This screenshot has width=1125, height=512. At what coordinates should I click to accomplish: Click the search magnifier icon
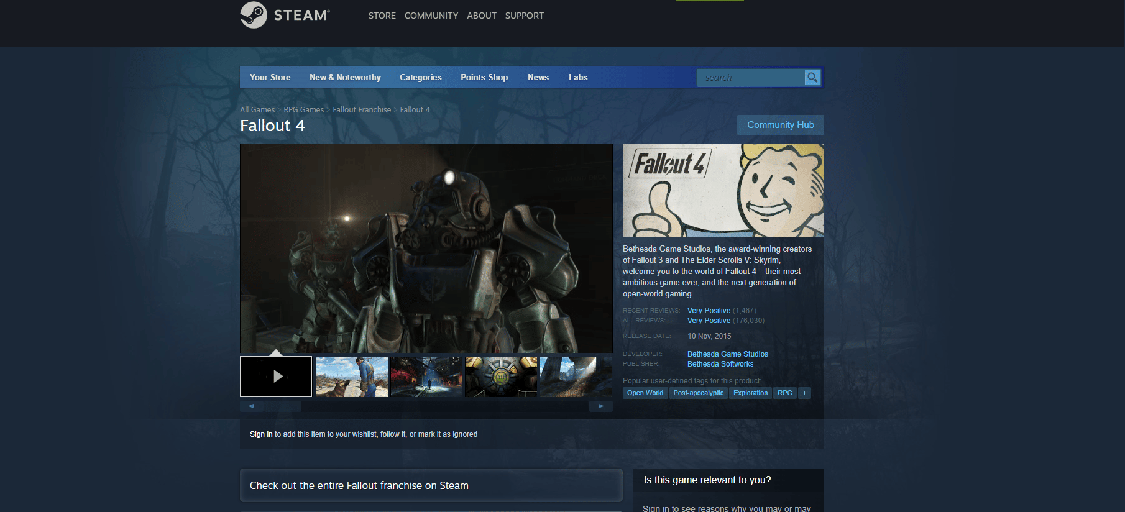[812, 78]
